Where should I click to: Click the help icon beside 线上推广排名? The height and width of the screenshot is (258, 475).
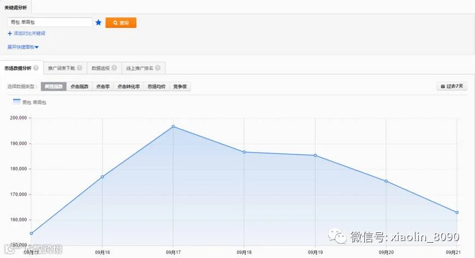(158, 68)
